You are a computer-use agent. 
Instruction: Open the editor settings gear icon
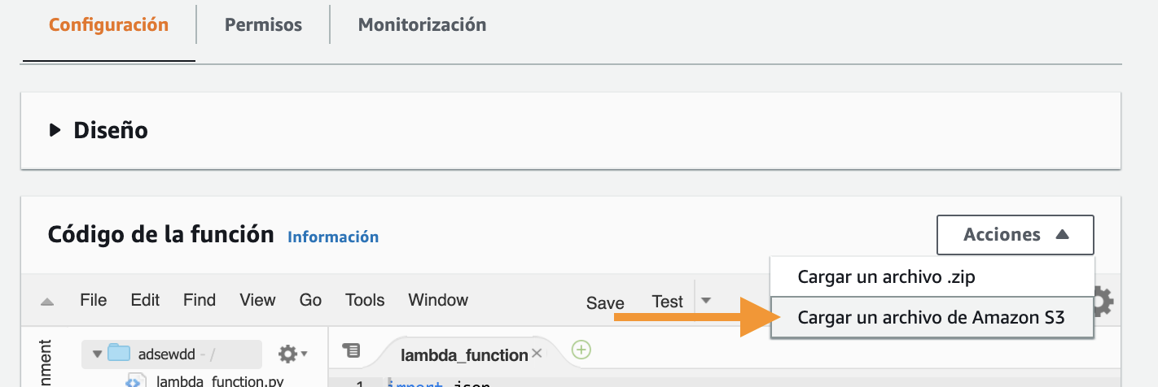pyautogui.click(x=1103, y=301)
